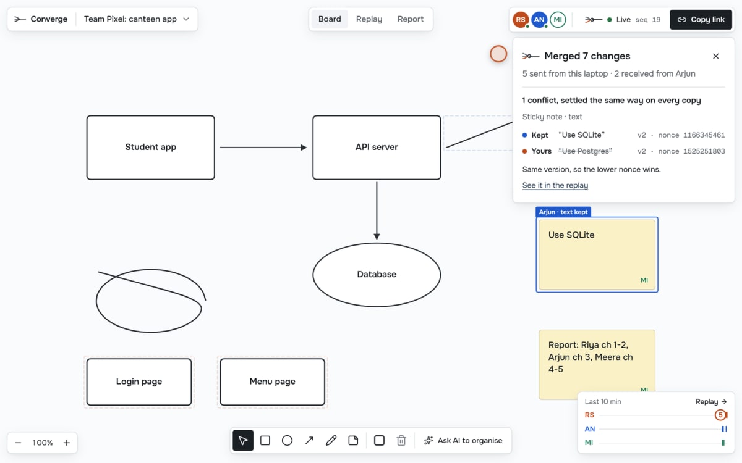Select the Arrow connector tool
Viewport: 742px width, 463px height.
[x=309, y=440]
